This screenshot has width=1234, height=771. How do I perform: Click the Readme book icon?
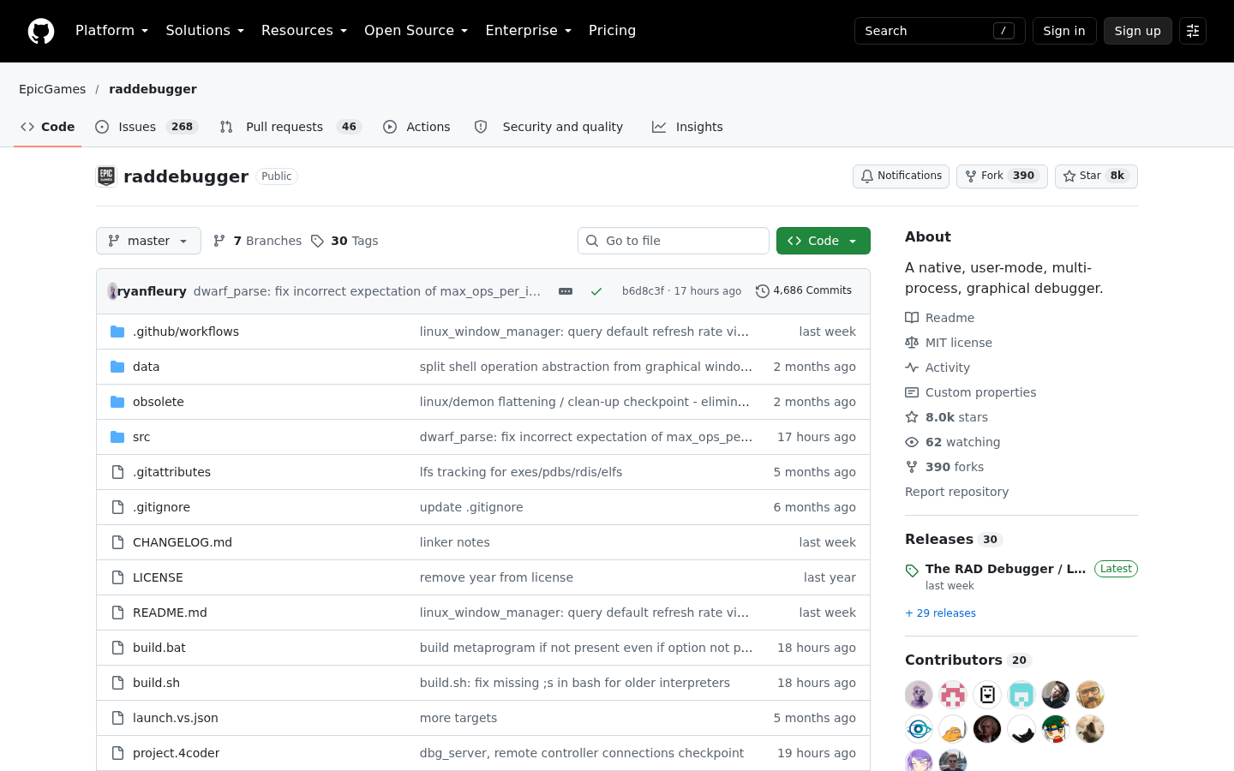pyautogui.click(x=912, y=318)
